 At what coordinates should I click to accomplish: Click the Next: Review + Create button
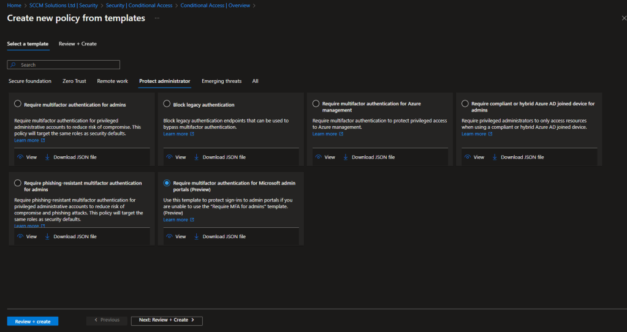click(166, 320)
